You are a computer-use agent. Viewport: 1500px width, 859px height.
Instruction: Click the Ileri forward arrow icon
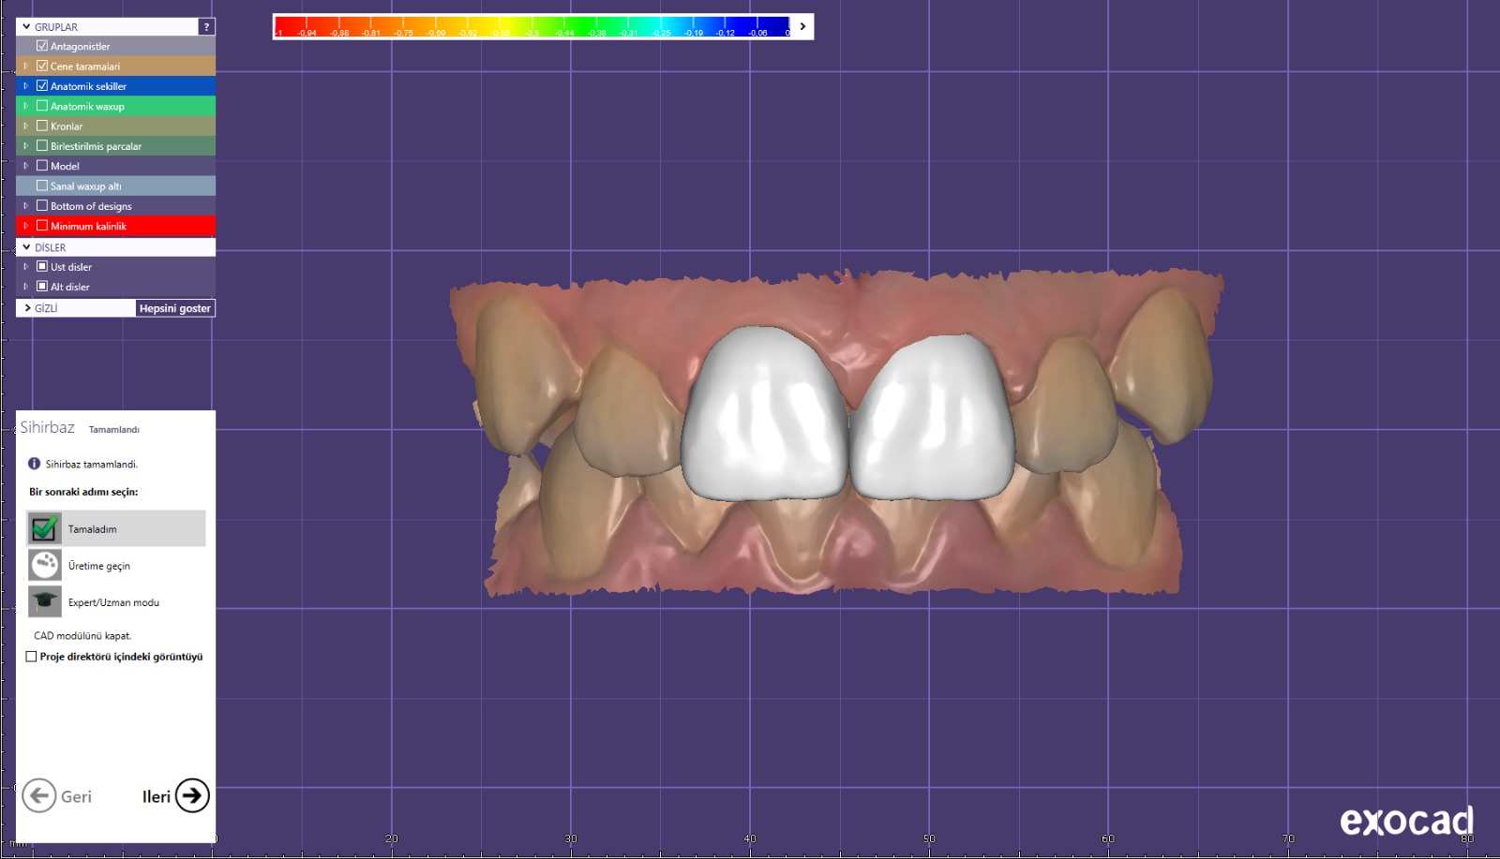click(192, 796)
